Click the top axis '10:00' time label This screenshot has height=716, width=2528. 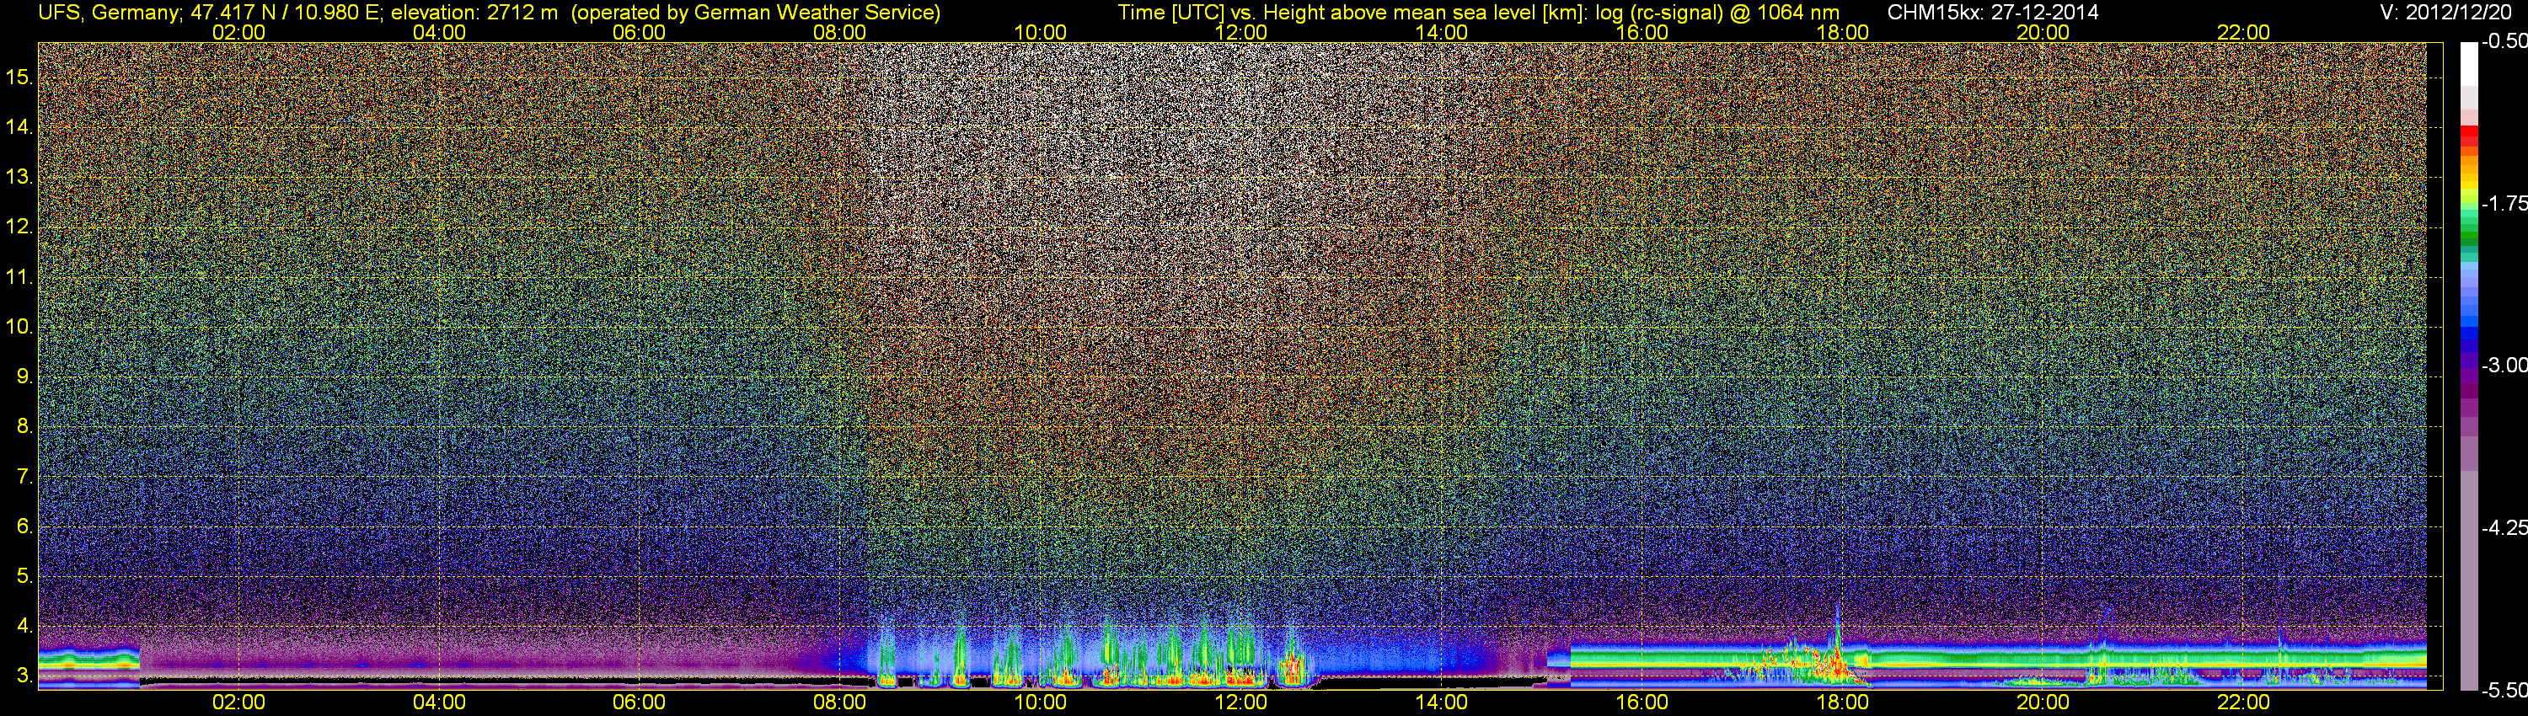click(x=1040, y=32)
